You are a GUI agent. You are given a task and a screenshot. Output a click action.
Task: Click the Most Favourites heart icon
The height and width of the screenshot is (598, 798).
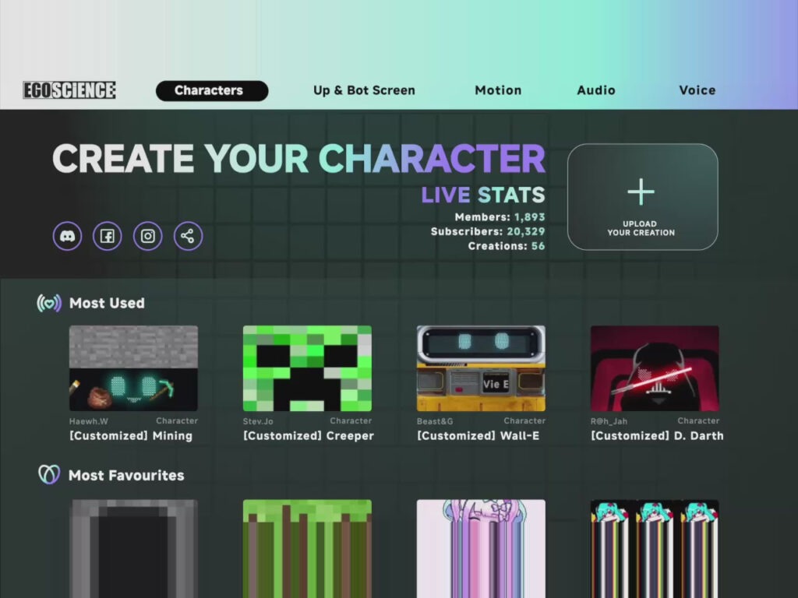coord(49,474)
